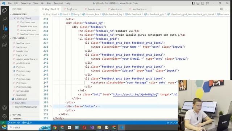Image resolution: width=232 pixels, height=131 pixels.
Task: Open the Search view in activity bar
Action: (x=4, y=19)
